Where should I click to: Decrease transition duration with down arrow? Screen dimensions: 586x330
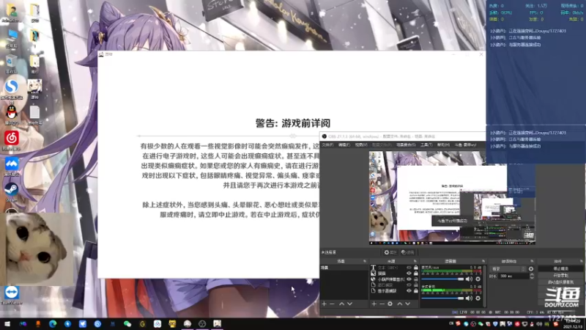click(x=532, y=278)
